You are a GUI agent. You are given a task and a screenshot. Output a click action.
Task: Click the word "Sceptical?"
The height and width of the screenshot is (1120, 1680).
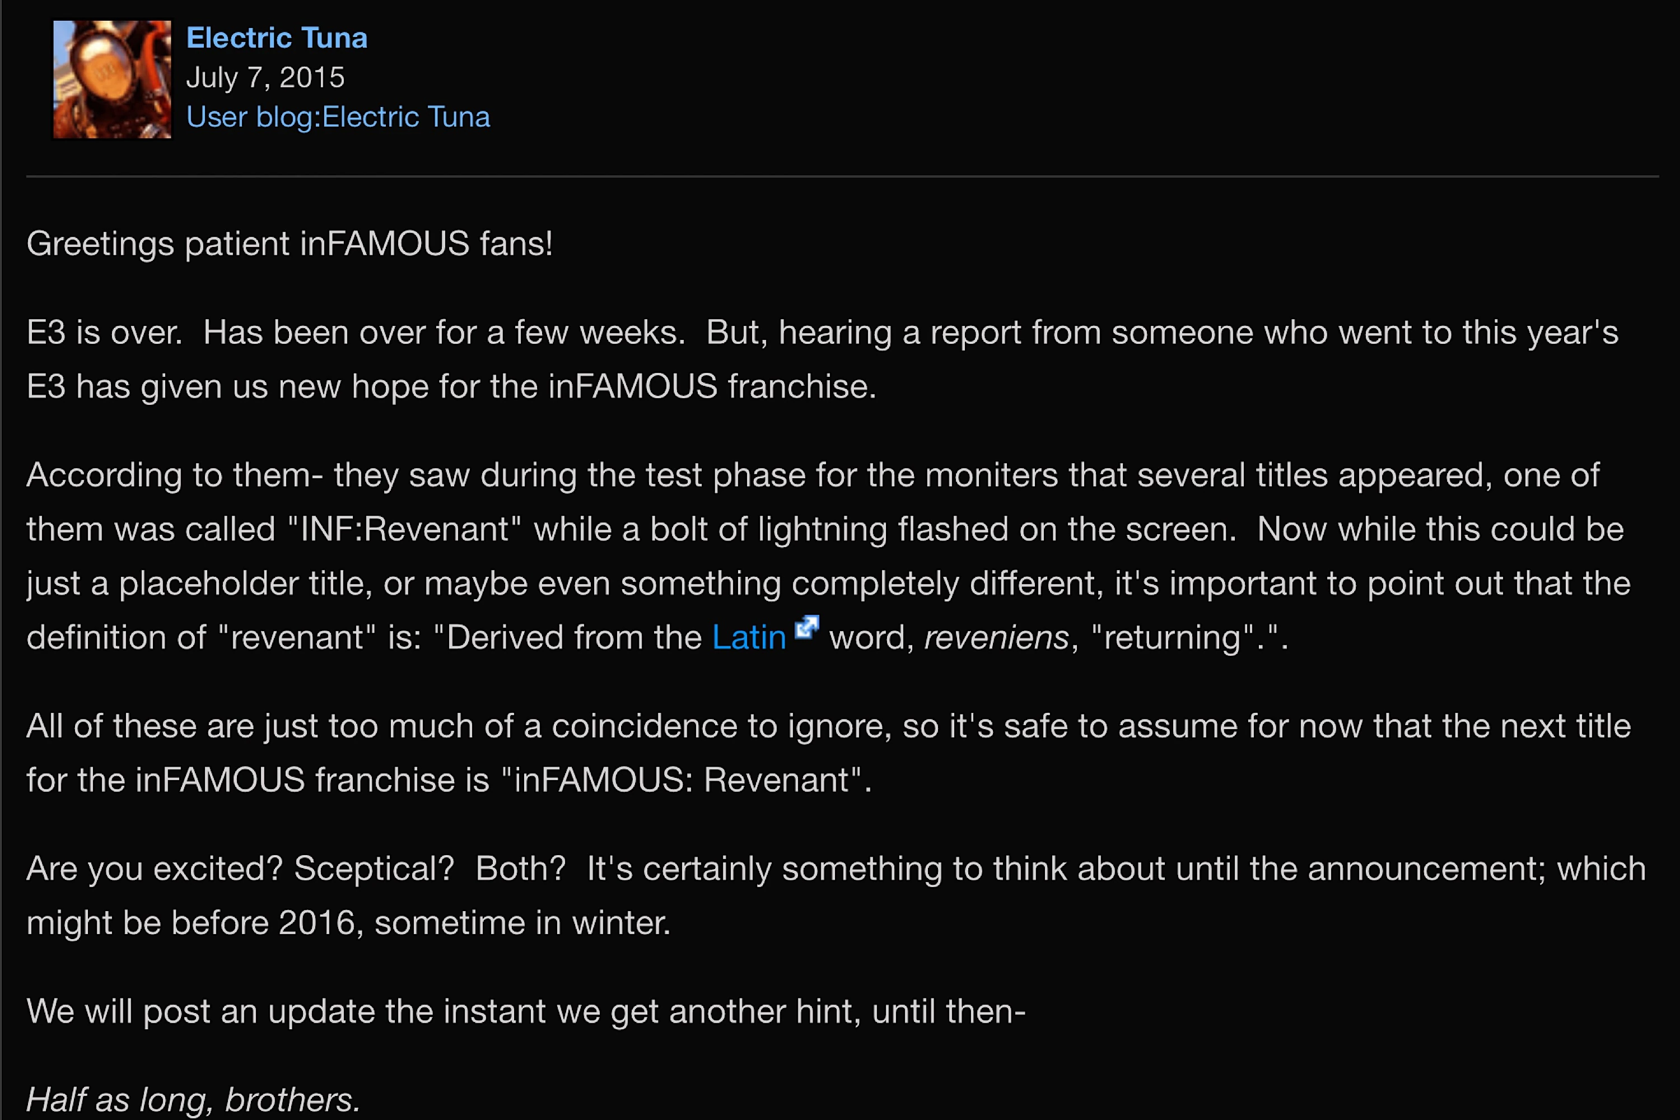click(x=374, y=869)
